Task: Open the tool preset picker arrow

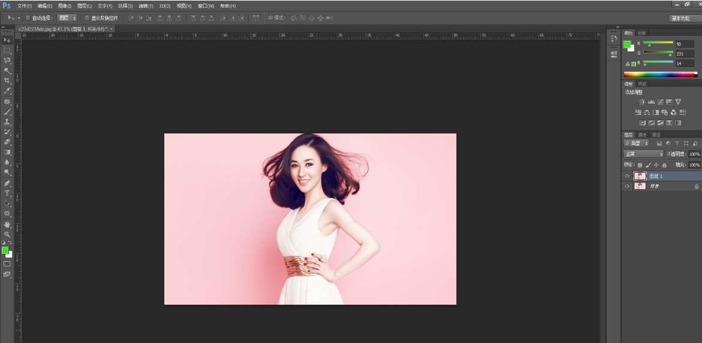Action: tap(19, 18)
